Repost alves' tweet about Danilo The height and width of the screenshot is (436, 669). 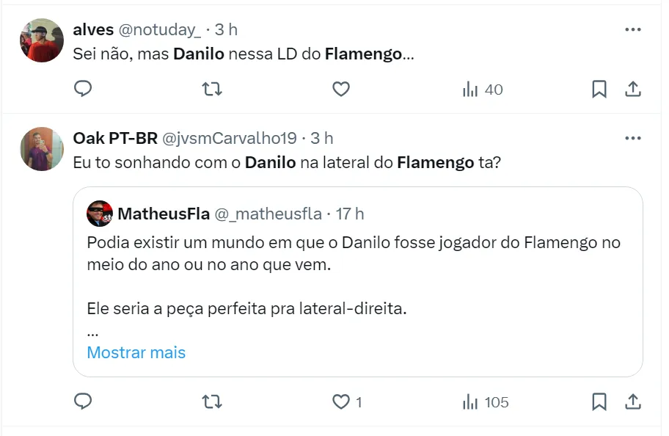pyautogui.click(x=212, y=90)
